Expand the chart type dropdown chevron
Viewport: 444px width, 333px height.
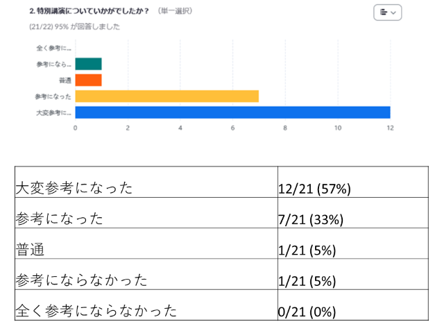click(x=394, y=12)
